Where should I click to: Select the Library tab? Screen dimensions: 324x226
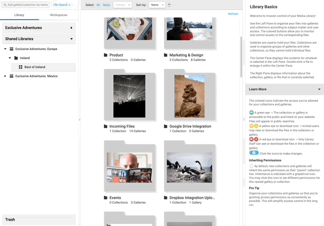[19, 16]
